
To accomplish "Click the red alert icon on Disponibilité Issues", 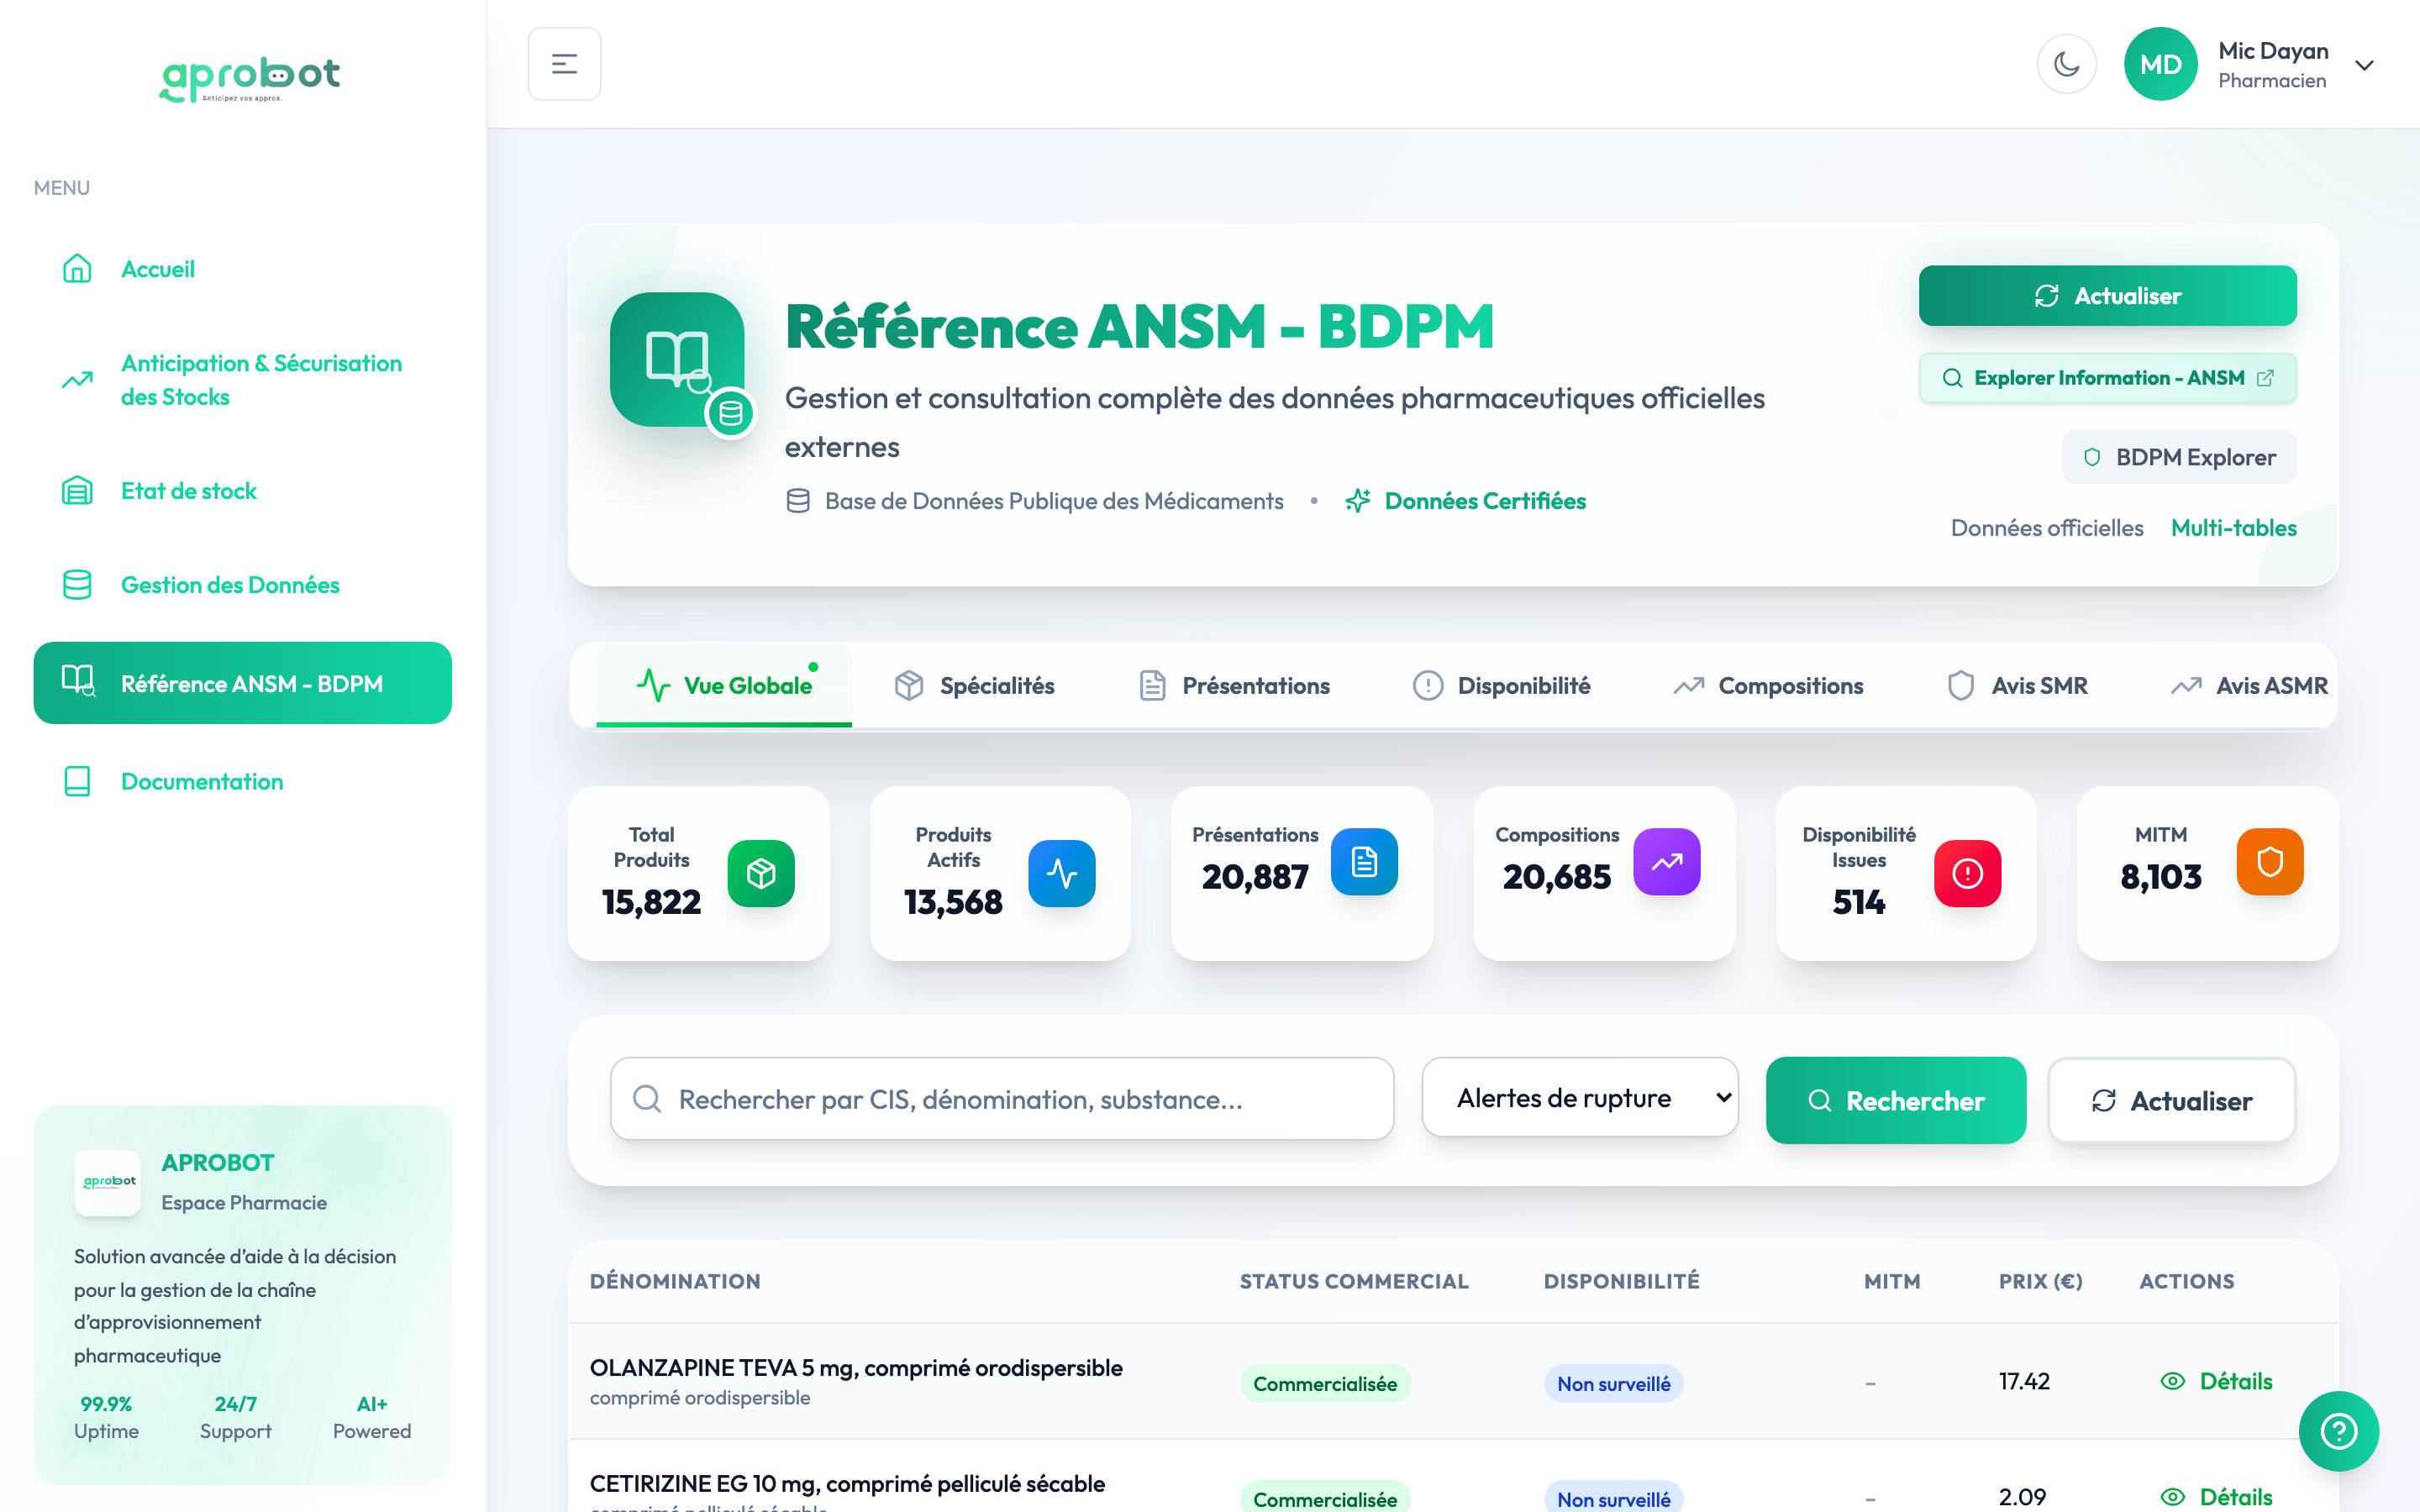I will pos(1968,873).
